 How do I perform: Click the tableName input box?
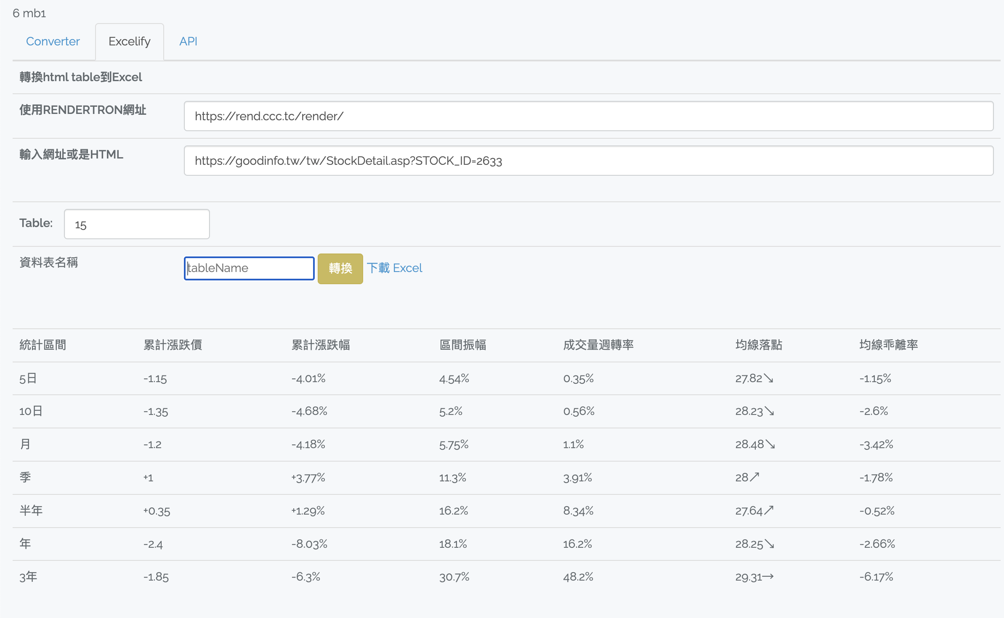tap(249, 268)
